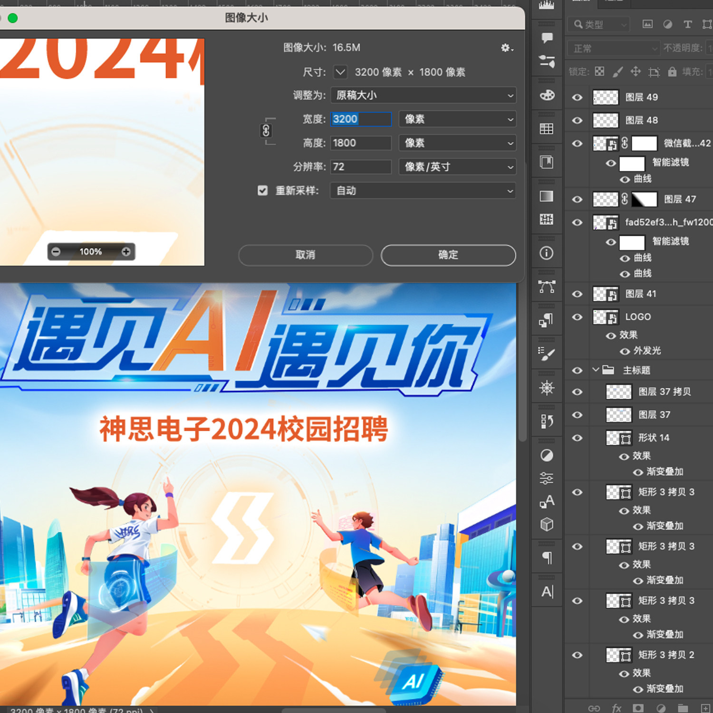Hide the 图层 48 layer
Viewport: 713px width, 713px height.
coord(577,120)
